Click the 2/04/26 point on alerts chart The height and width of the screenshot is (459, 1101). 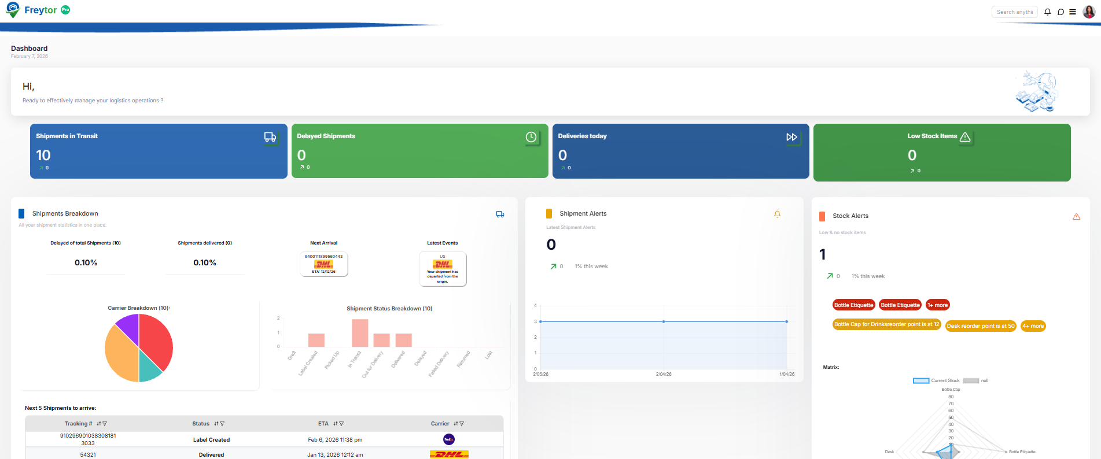pyautogui.click(x=664, y=321)
